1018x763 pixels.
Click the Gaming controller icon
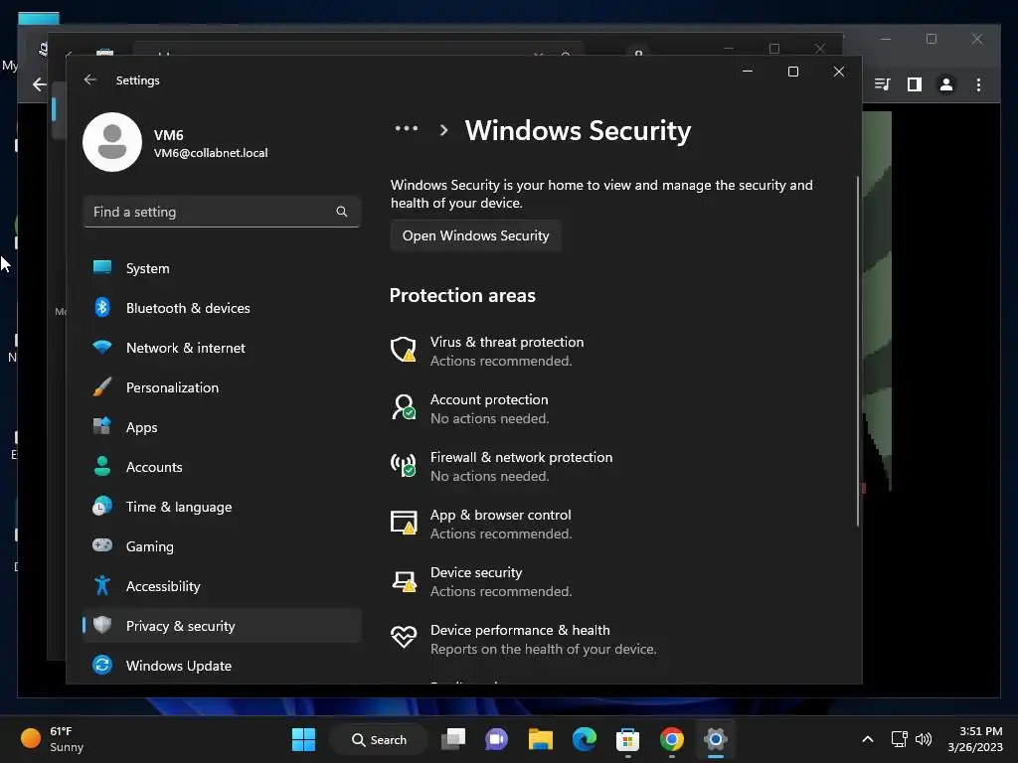point(102,545)
